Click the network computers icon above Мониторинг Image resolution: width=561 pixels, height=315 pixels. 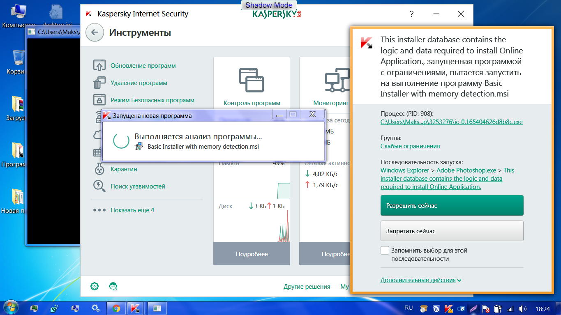pyautogui.click(x=337, y=80)
